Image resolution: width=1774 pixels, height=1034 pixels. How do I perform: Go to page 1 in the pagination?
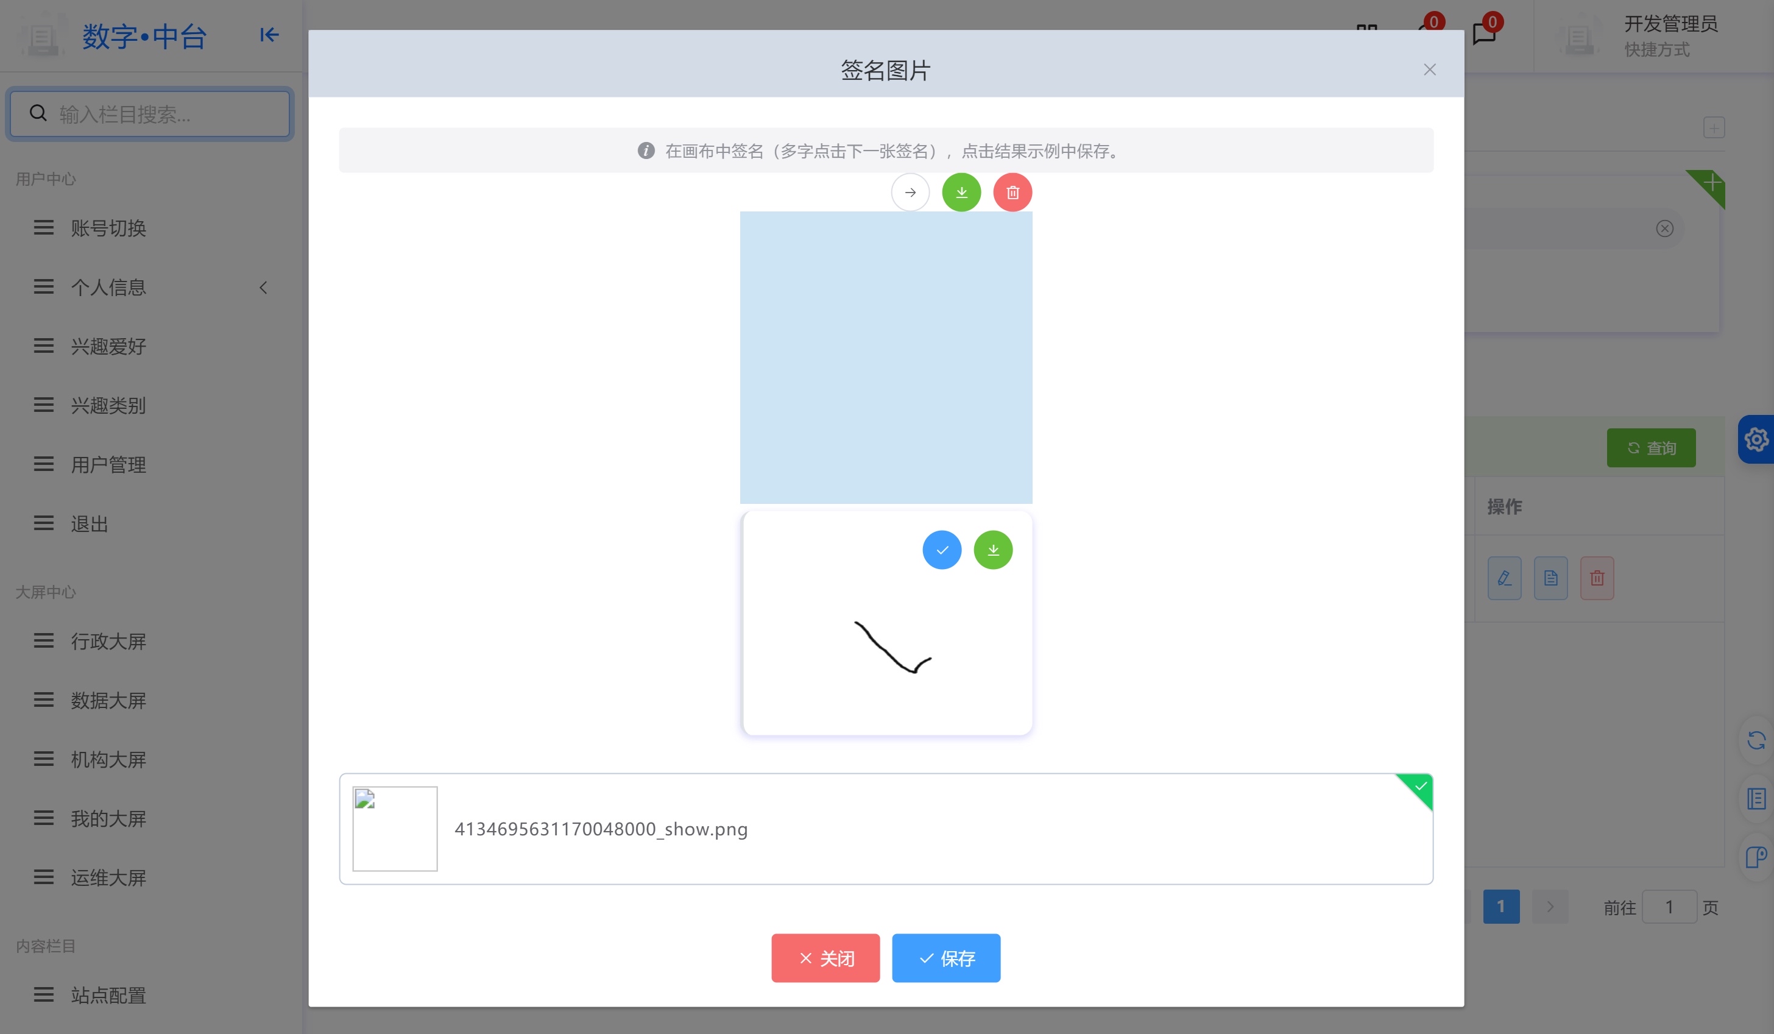click(x=1501, y=907)
